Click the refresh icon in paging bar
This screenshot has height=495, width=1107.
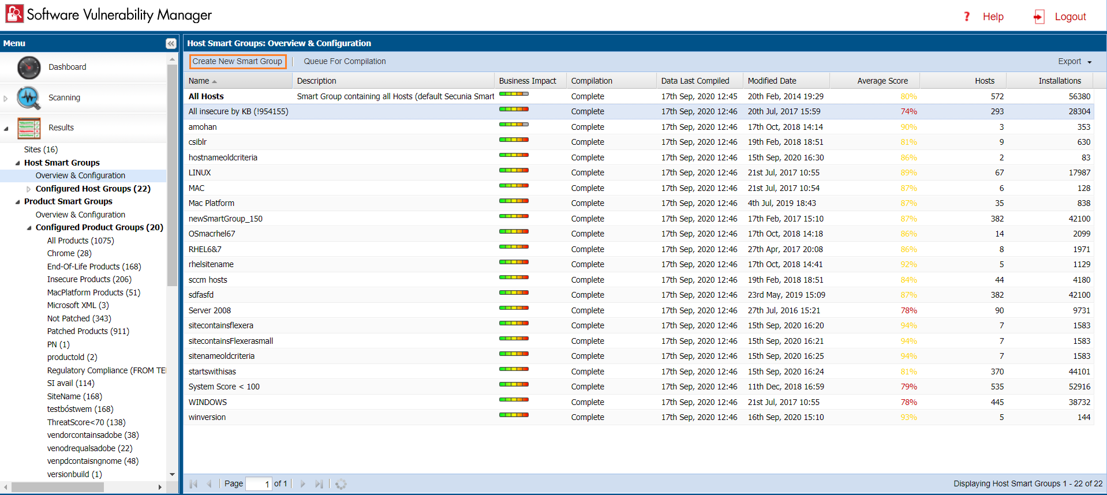pyautogui.click(x=341, y=484)
